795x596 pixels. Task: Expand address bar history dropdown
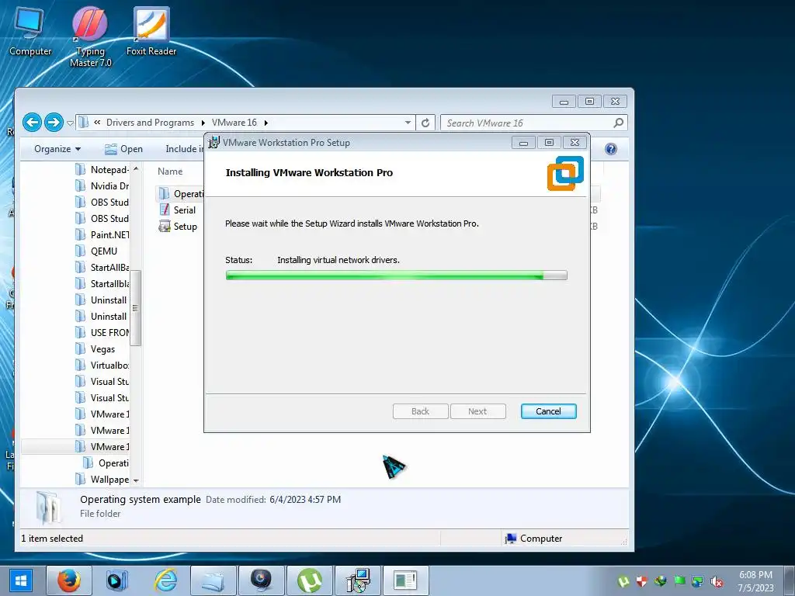408,123
